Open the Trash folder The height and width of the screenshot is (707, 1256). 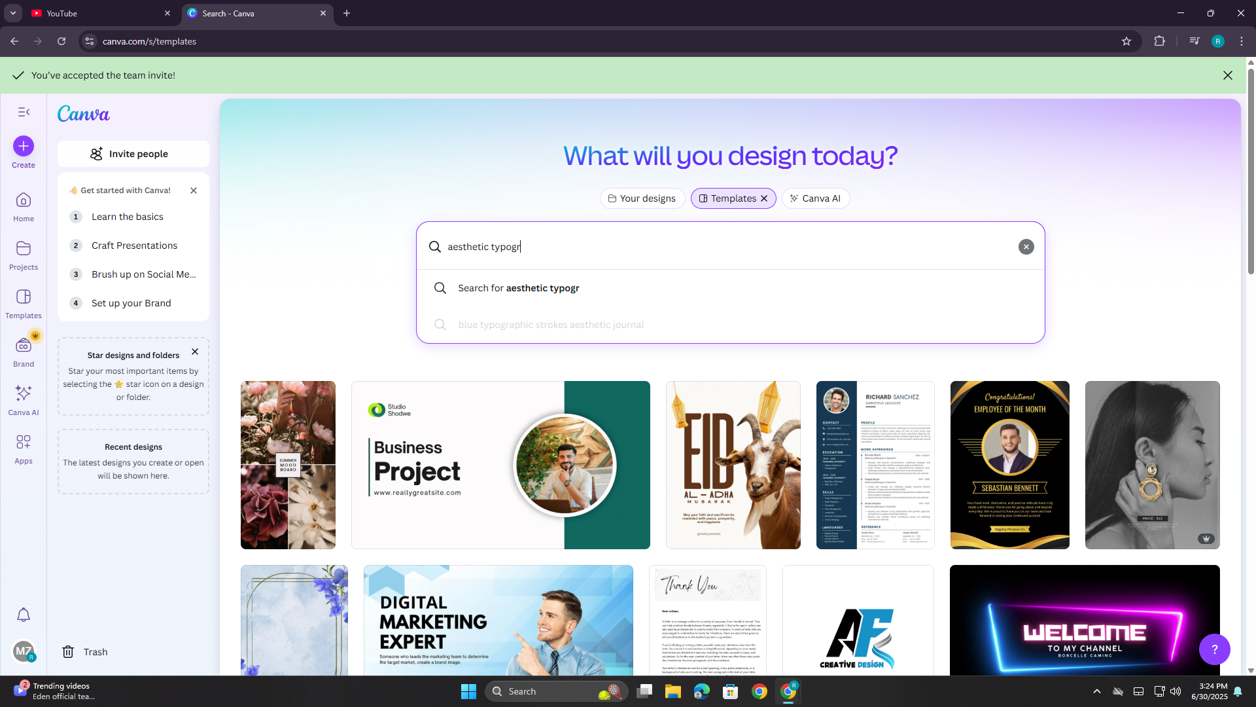(x=85, y=652)
